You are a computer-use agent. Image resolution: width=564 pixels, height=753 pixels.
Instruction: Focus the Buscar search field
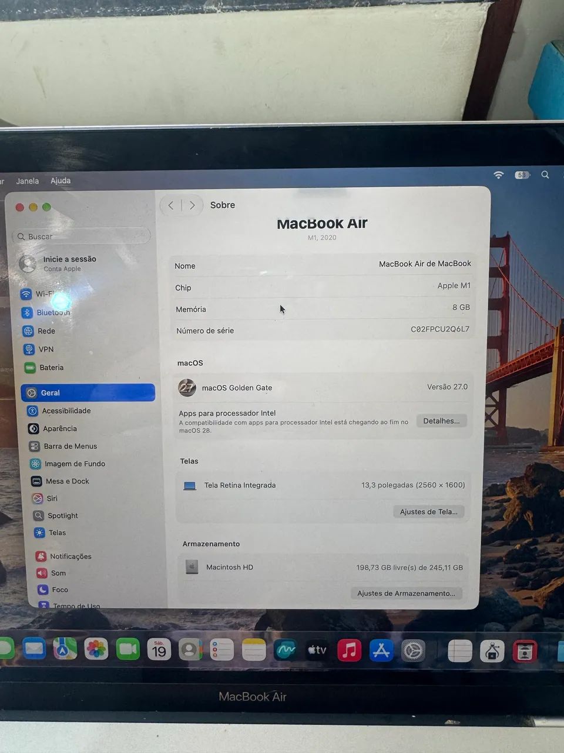[81, 236]
